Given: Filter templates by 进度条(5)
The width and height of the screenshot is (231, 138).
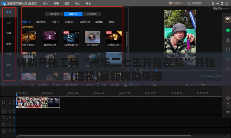Looking at the screenshot, I should (x=85, y=22).
